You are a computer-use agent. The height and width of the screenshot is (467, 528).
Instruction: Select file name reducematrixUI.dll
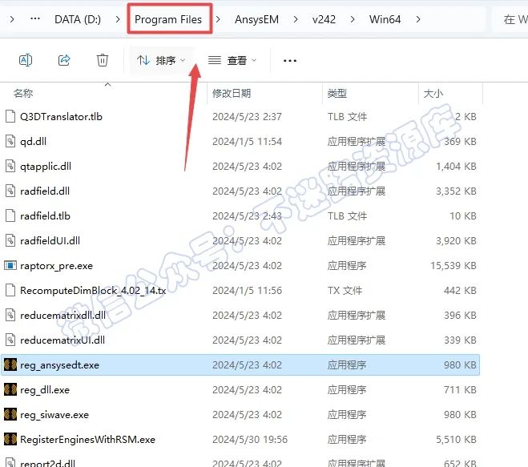pyautogui.click(x=62, y=340)
